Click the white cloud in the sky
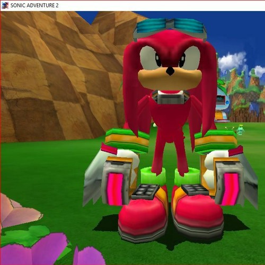Viewport: 265px width, 265px height. point(232,61)
